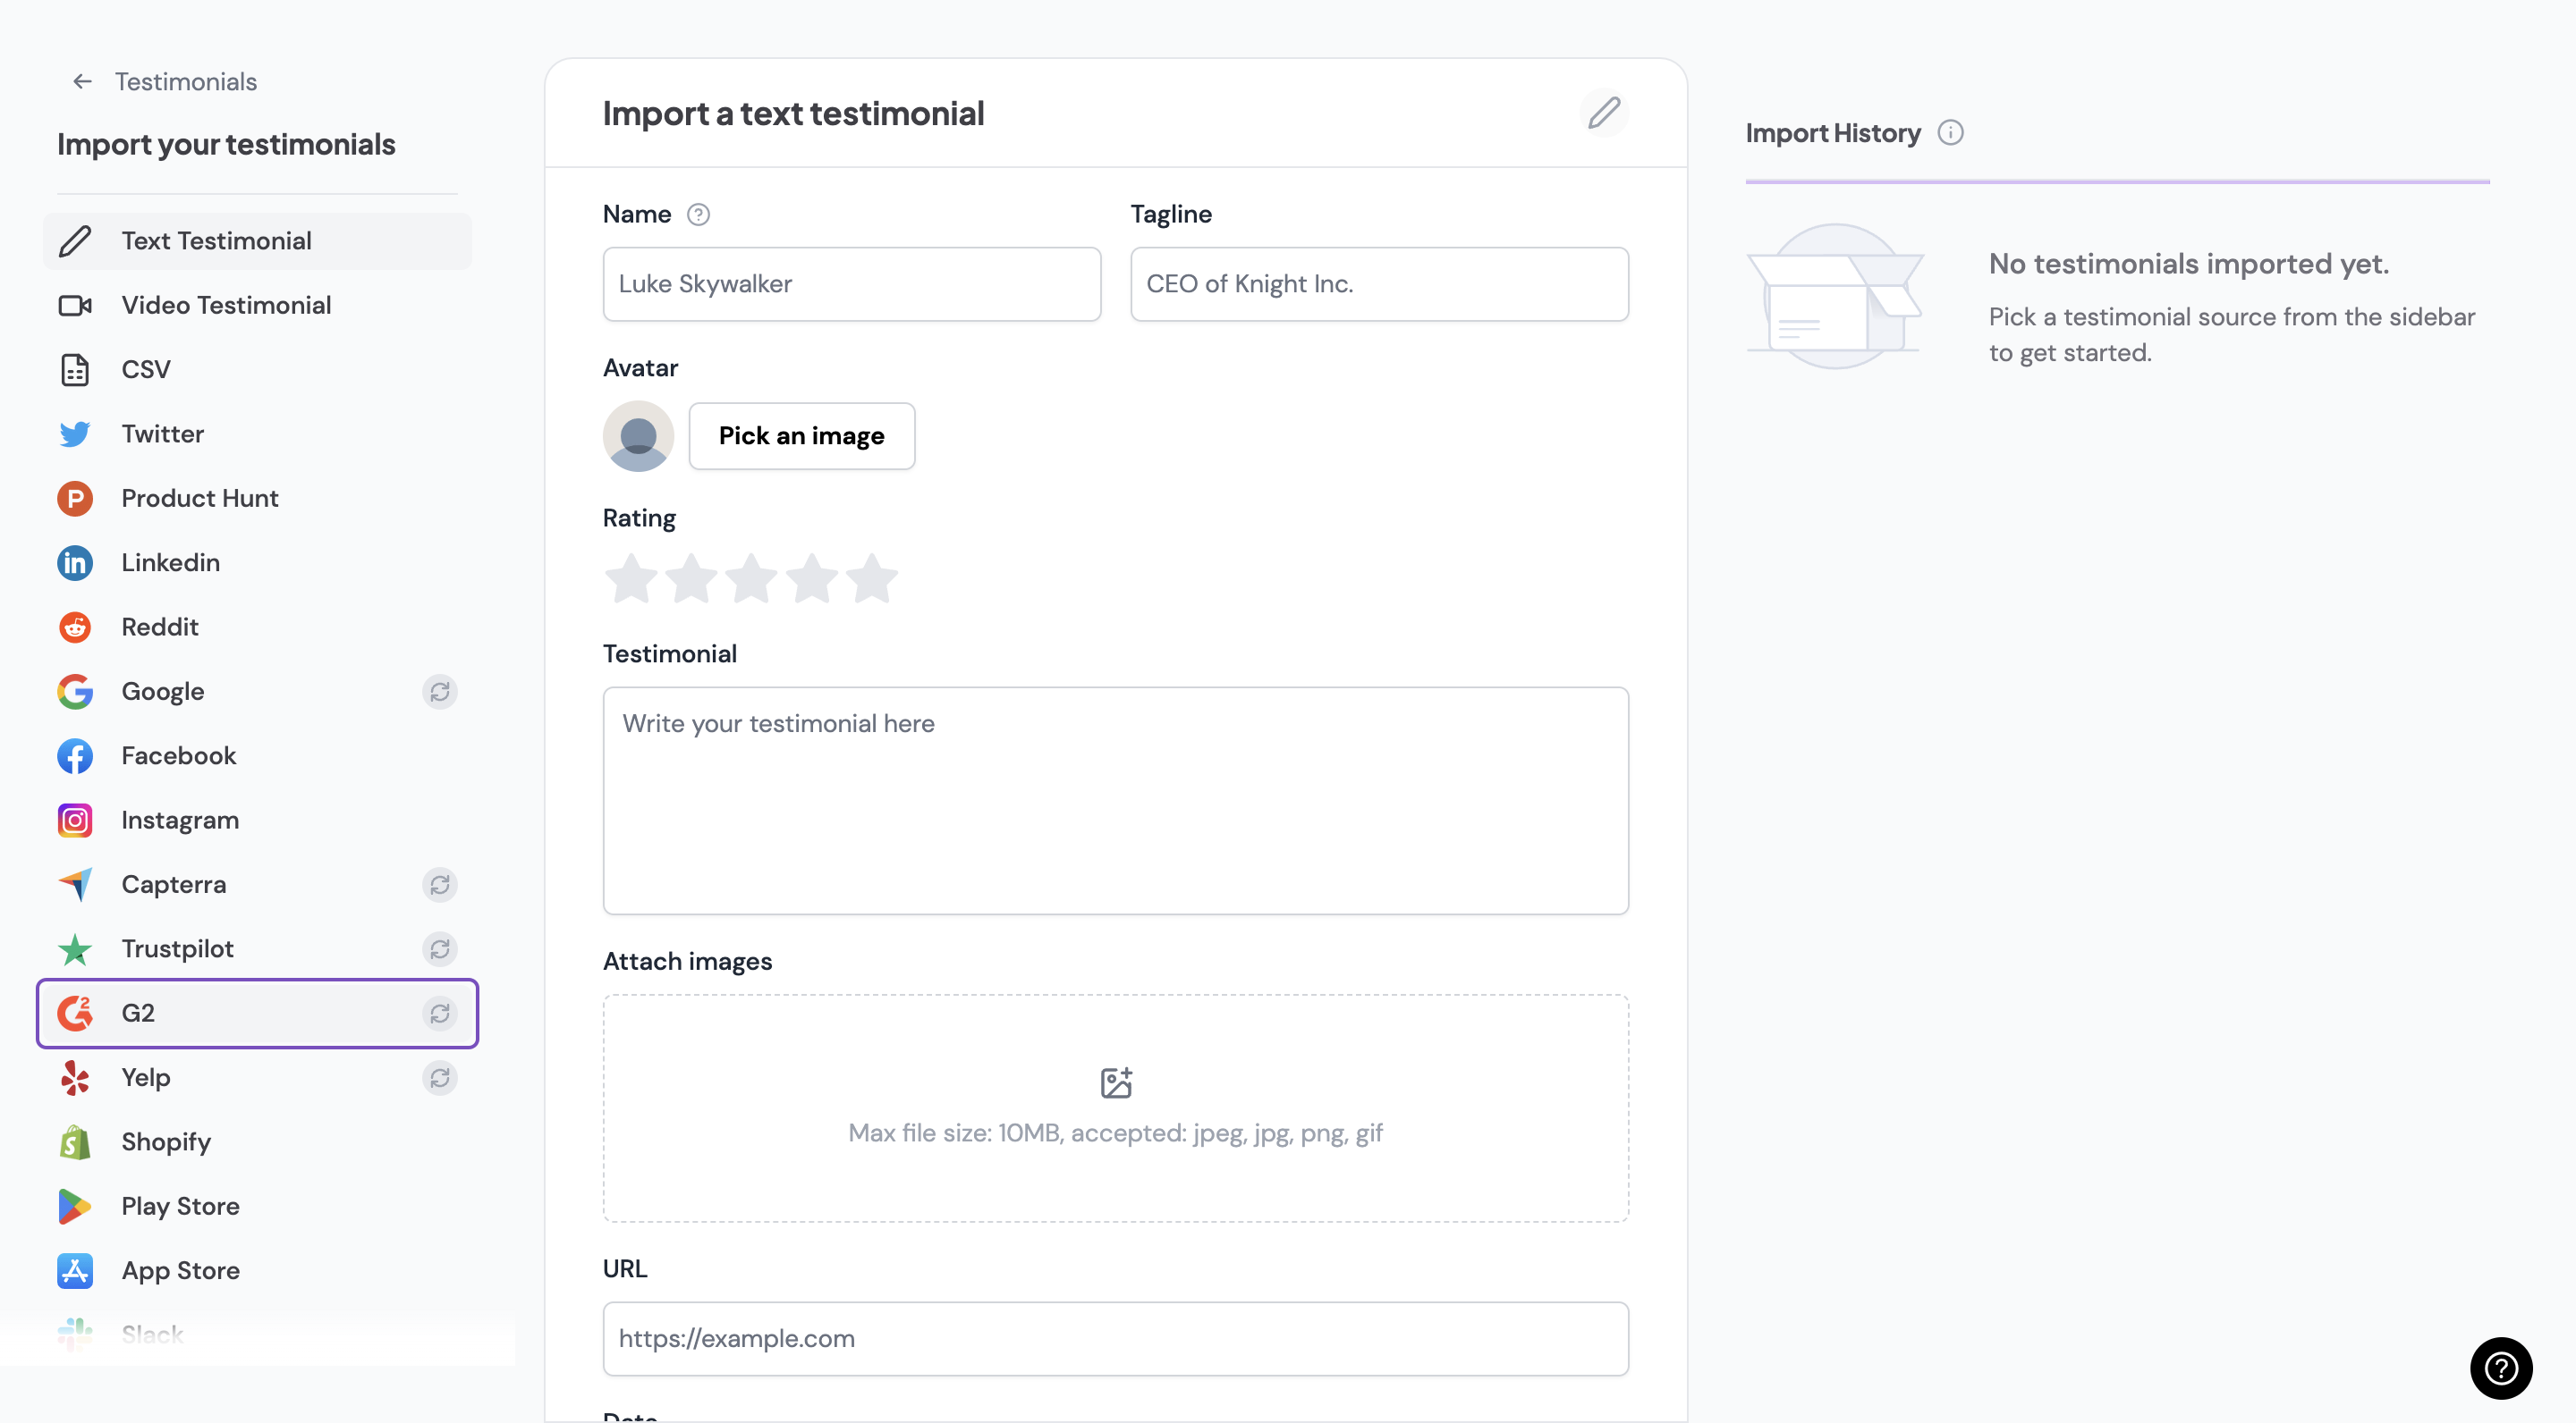
Task: Click the Instagram label in the sidebar
Action: [180, 821]
